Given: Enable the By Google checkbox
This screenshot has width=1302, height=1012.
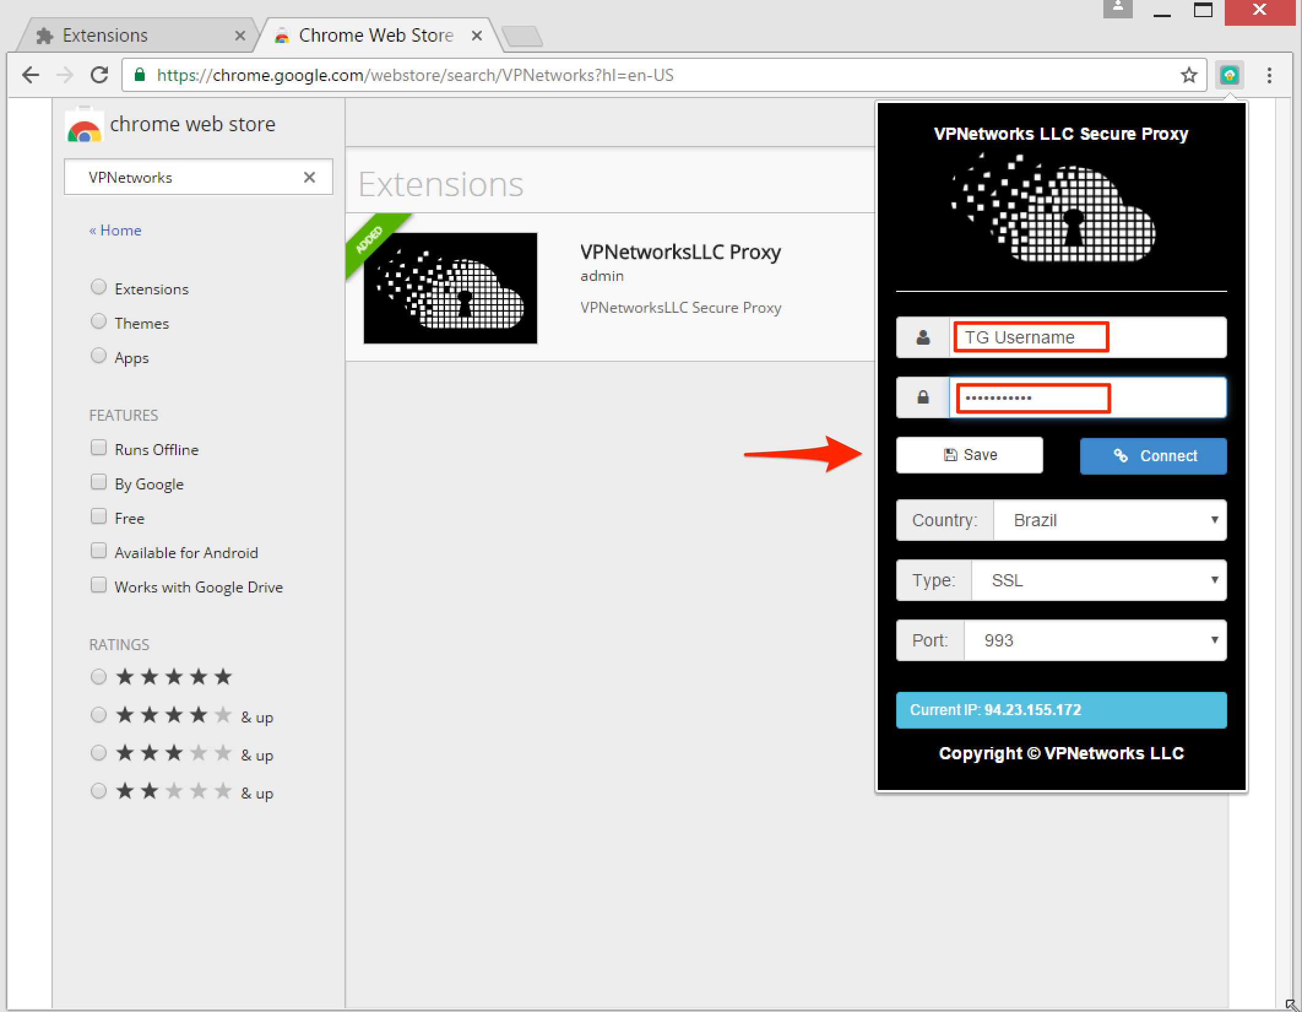Looking at the screenshot, I should (x=98, y=483).
